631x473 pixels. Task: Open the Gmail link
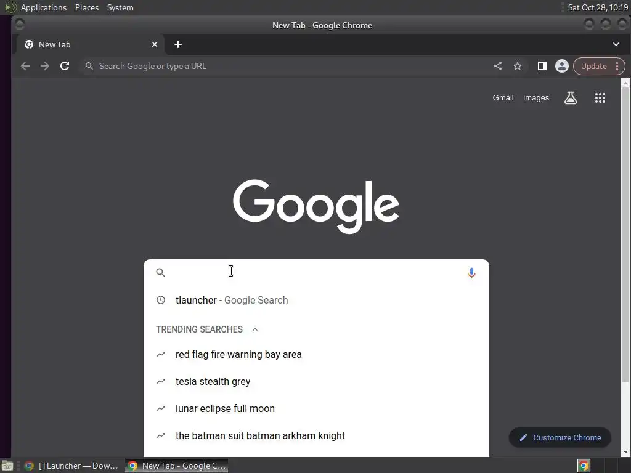tap(503, 98)
